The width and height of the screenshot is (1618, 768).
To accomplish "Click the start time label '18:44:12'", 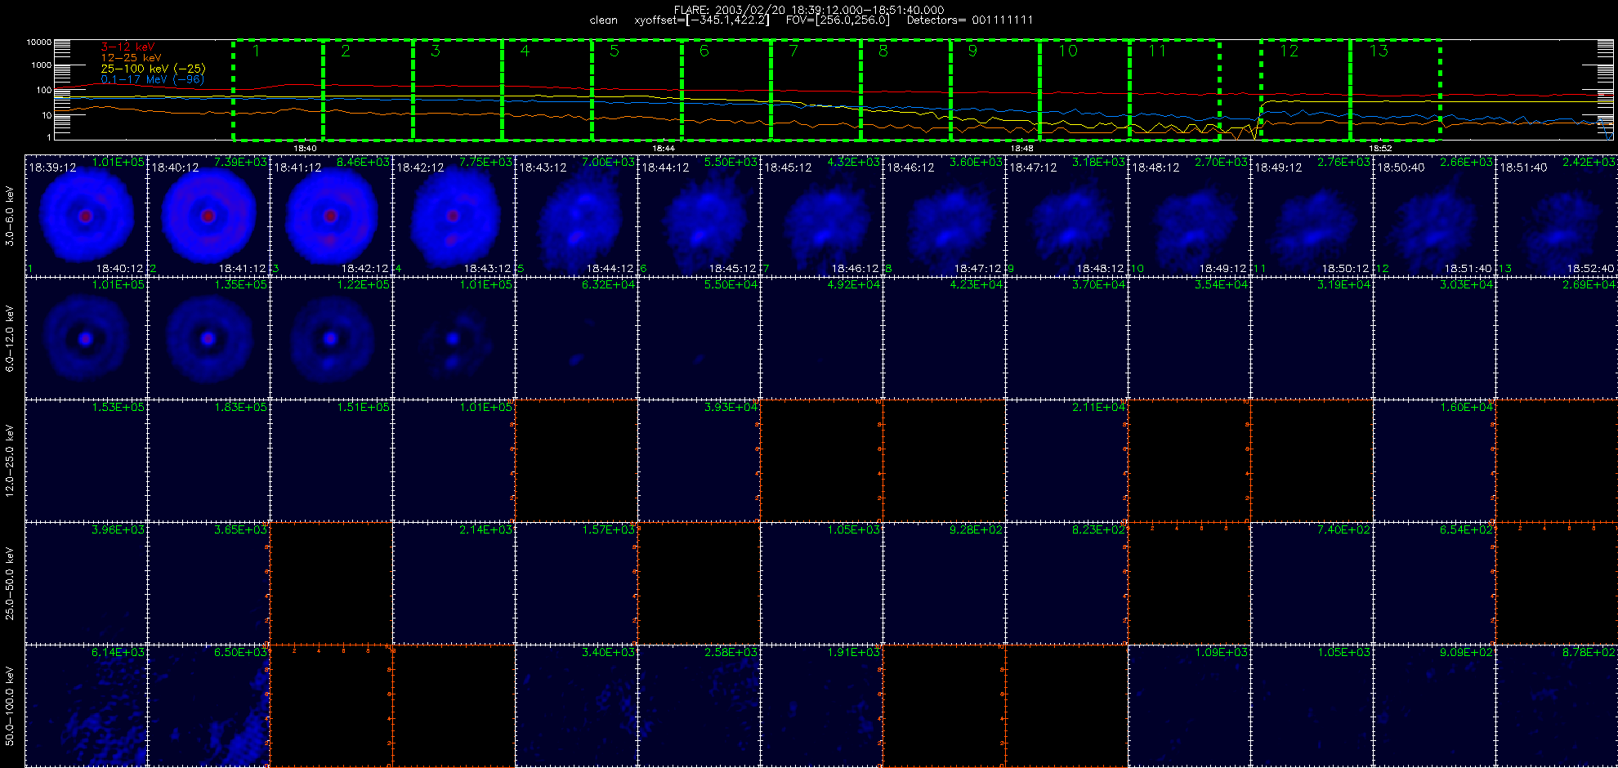I will point(665,167).
